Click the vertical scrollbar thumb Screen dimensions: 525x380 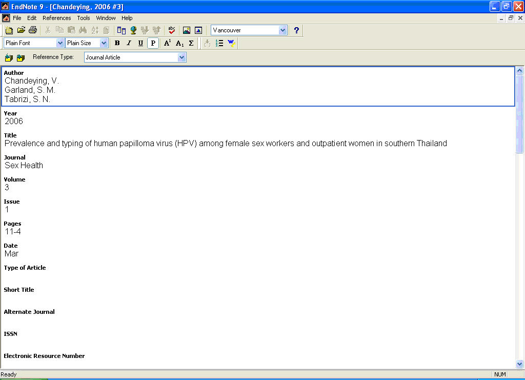click(519, 114)
